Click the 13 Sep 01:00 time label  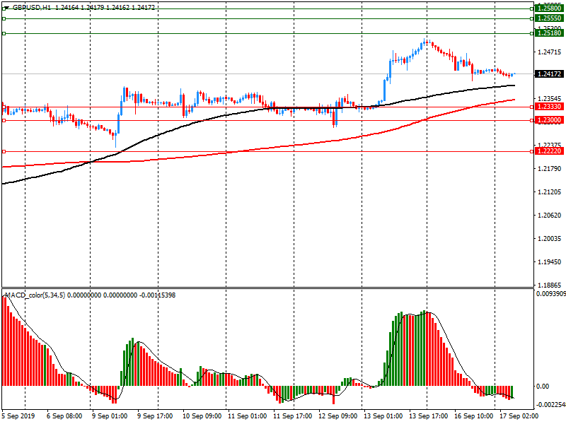(x=383, y=416)
